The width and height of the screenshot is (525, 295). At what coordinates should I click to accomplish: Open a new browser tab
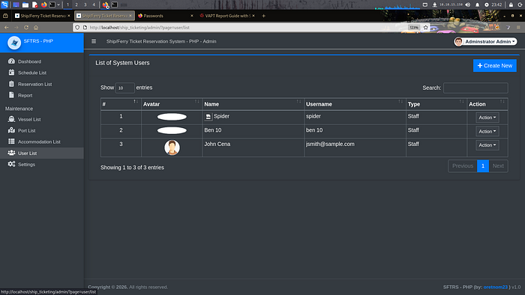263,16
